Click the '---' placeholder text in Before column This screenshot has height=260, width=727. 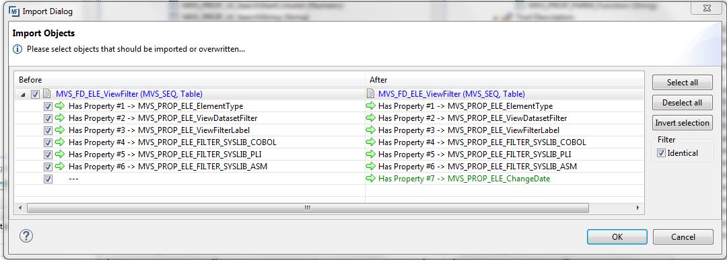(73, 178)
